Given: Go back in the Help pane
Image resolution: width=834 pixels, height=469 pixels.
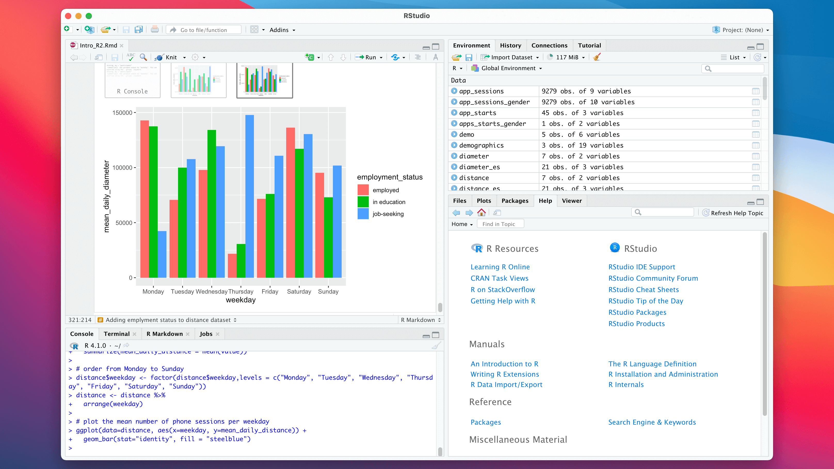Looking at the screenshot, I should (456, 213).
